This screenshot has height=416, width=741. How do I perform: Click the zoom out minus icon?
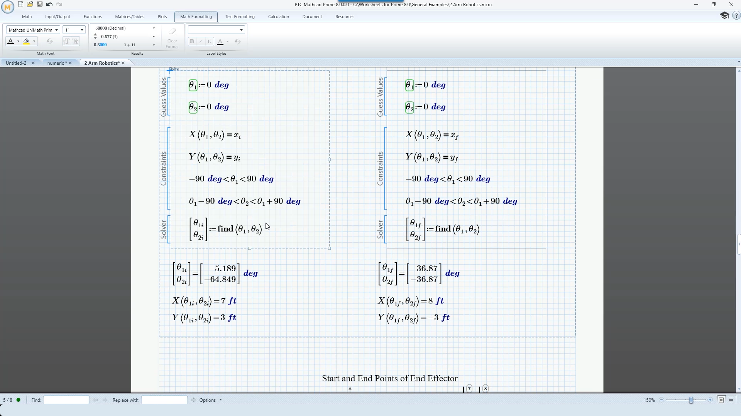click(x=661, y=400)
